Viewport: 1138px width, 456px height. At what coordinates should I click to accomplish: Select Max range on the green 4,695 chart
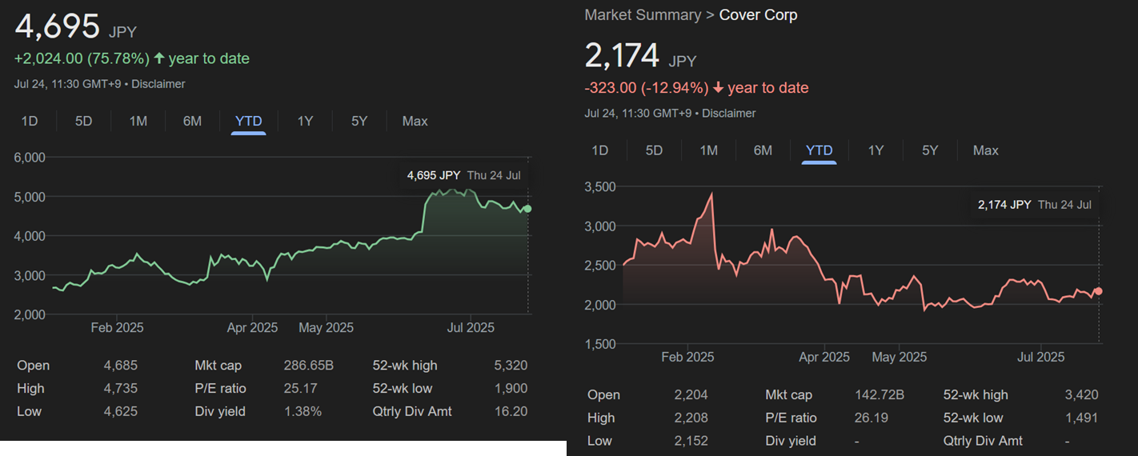(x=415, y=121)
